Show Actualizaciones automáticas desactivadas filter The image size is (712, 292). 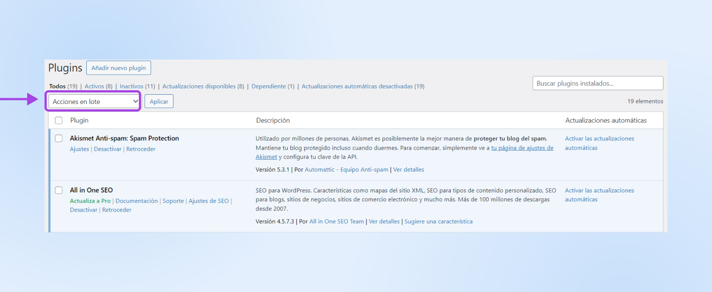pos(357,87)
